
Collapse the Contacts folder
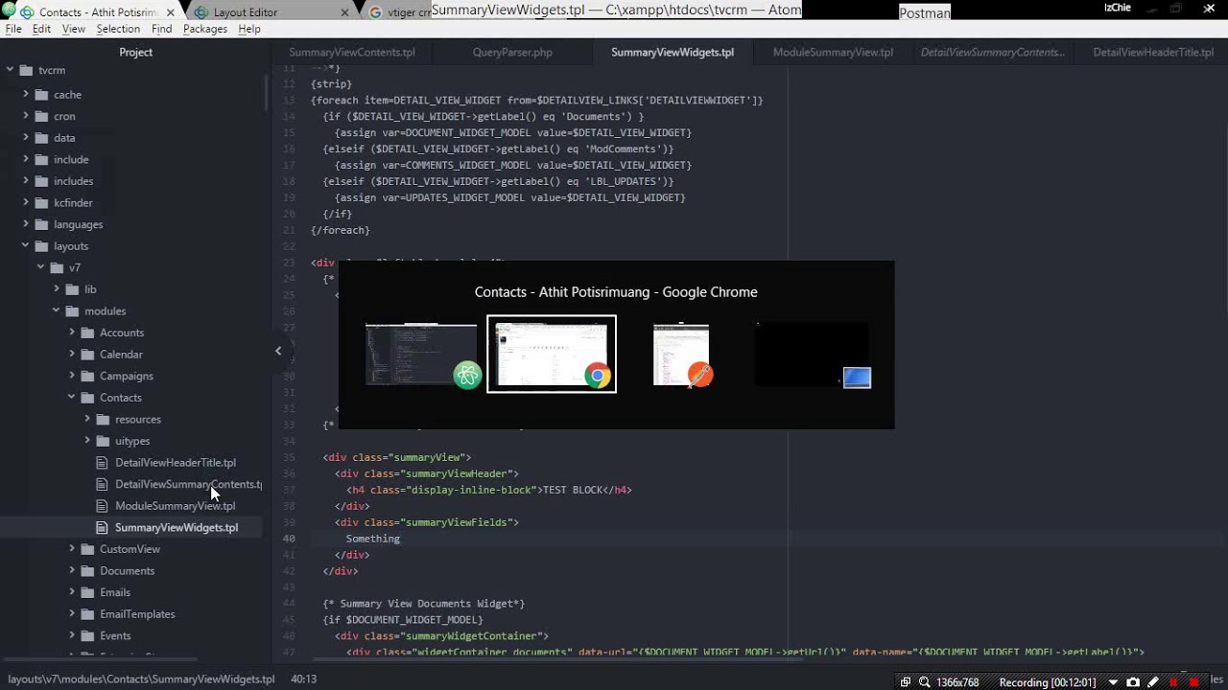tap(72, 397)
